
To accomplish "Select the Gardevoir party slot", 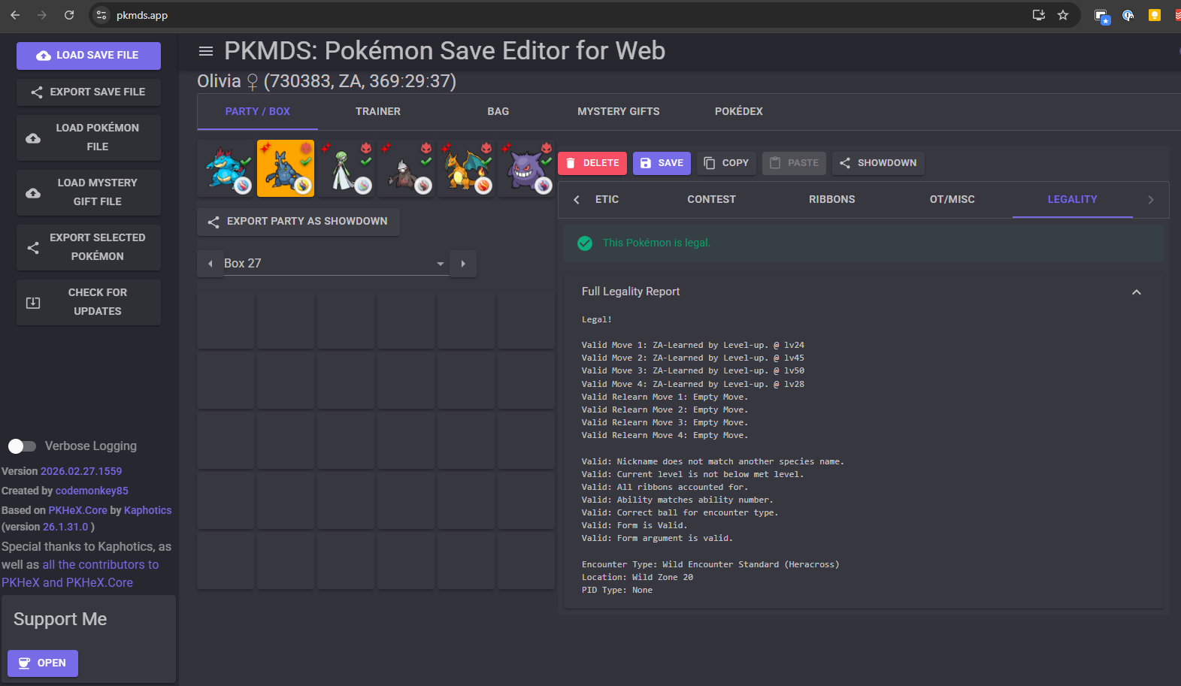I will (346, 168).
